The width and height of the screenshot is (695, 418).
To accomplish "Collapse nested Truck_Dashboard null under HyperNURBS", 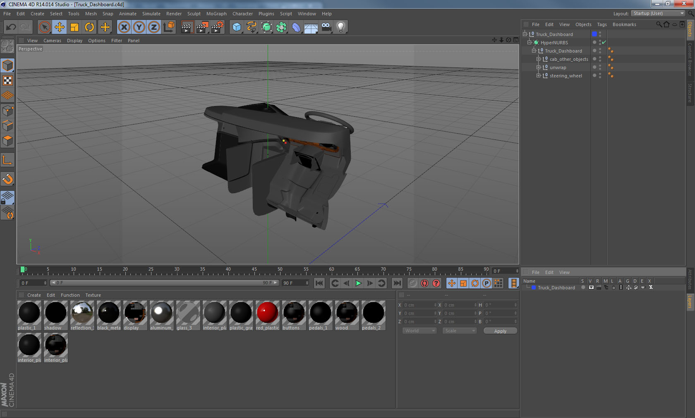I will click(534, 50).
